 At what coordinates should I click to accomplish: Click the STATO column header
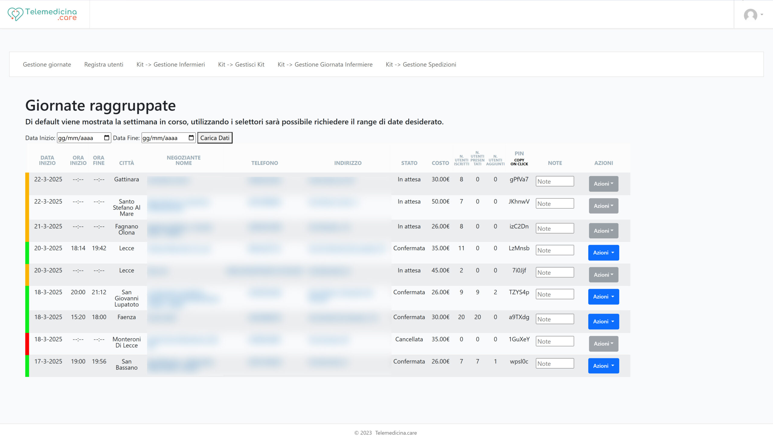point(409,163)
